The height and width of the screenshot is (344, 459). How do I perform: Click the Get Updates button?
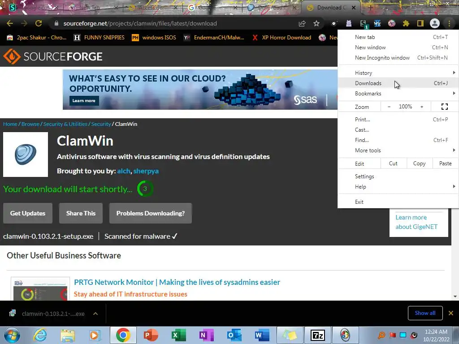[28, 213]
